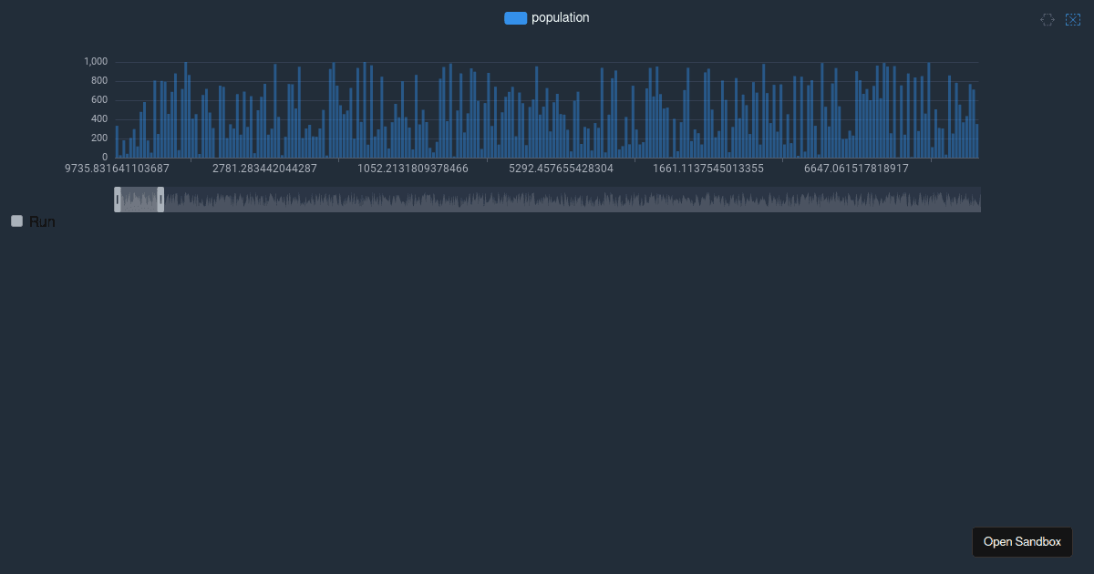Image resolution: width=1094 pixels, height=574 pixels.
Task: Click the 1,000 y-axis tick label
Action: [96, 61]
